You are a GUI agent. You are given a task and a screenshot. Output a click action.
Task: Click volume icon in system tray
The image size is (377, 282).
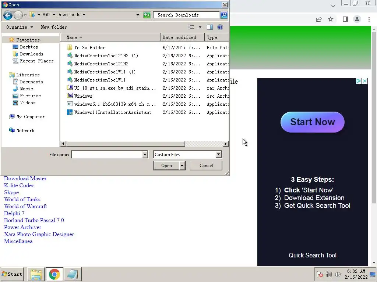(338, 274)
